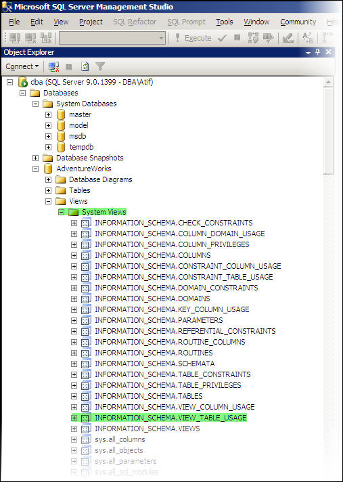Open the Window menu
This screenshot has height=482, width=343.
[256, 22]
